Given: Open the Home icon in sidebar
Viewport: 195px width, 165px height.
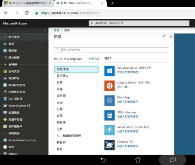Looking at the screenshot, I should (x=5, y=44).
